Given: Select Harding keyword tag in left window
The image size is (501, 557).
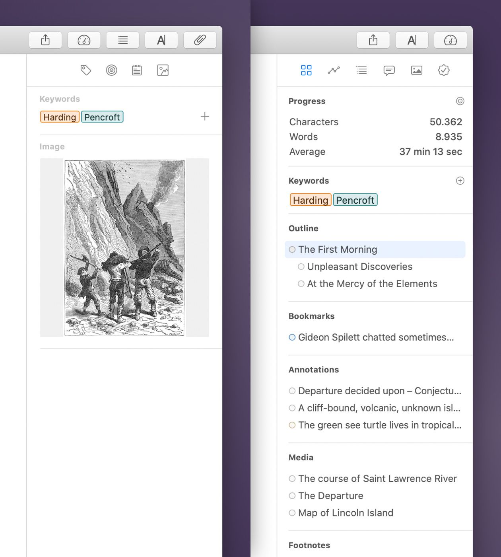Looking at the screenshot, I should (60, 117).
